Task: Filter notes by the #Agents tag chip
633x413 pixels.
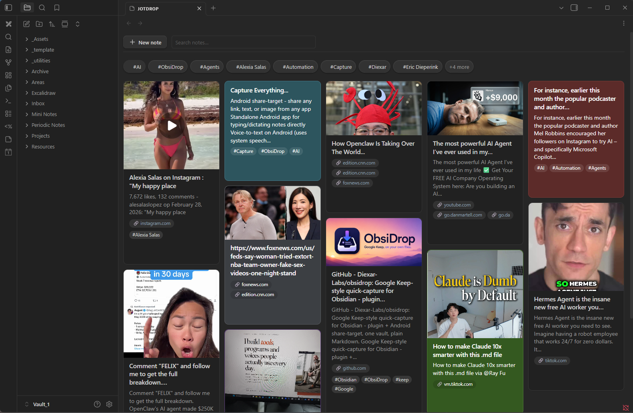Action: point(206,67)
